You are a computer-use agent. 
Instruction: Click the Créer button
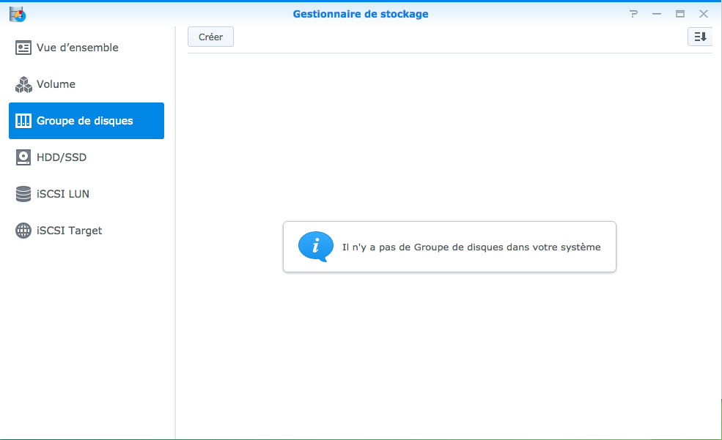pyautogui.click(x=210, y=37)
